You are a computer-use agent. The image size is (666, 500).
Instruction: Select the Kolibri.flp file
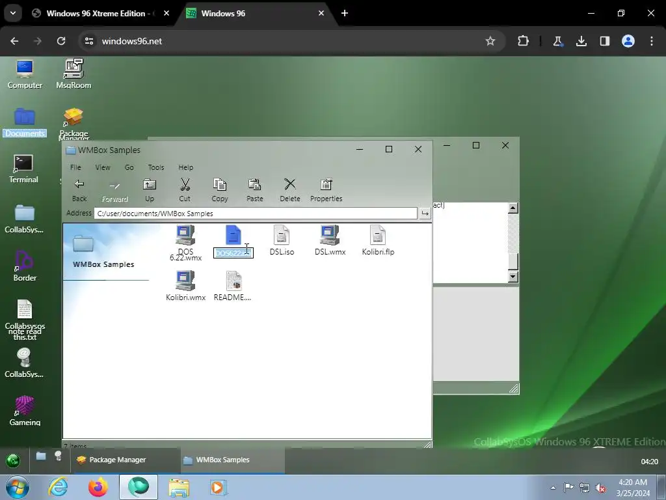tap(378, 240)
